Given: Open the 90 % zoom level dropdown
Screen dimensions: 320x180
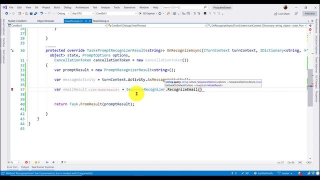Looking at the screenshot, I should click(13, 162).
